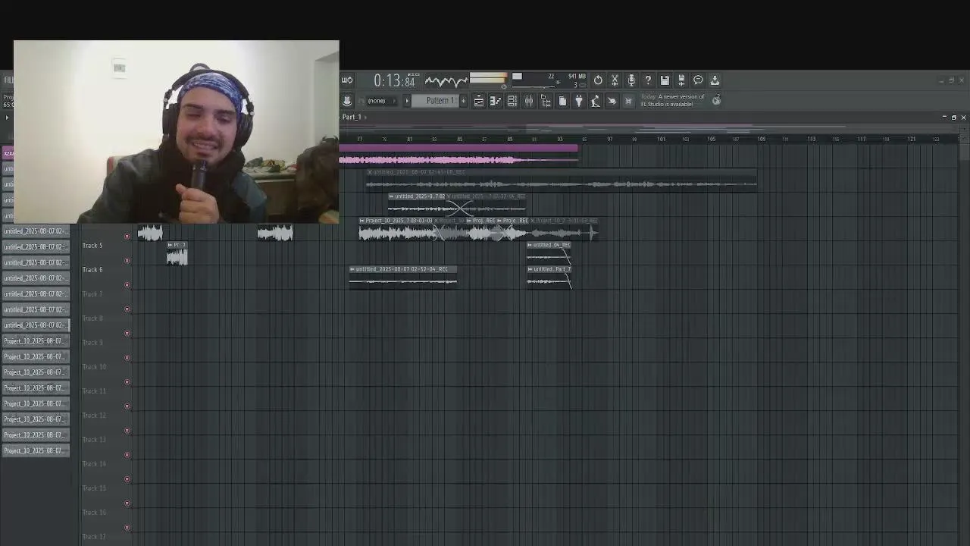Click the globe icon in news panel
This screenshot has height=546, width=970.
pos(716,100)
